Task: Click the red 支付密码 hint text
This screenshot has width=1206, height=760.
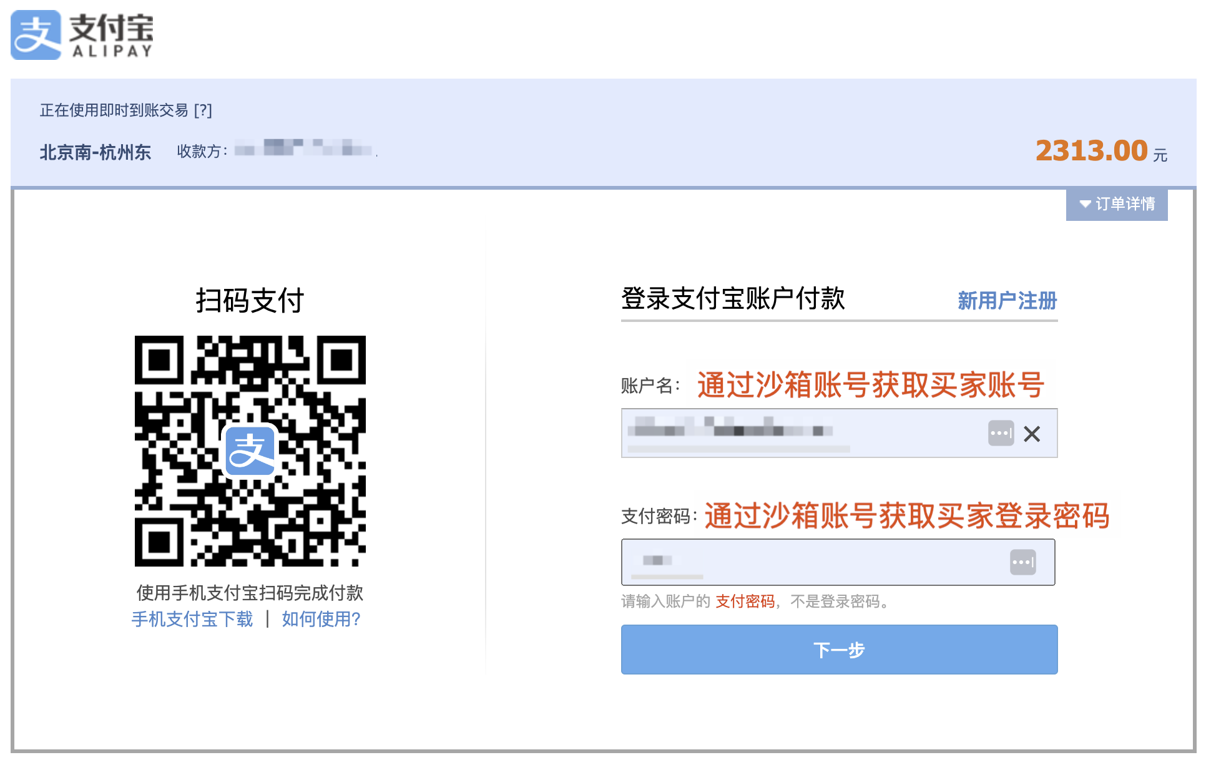Action: (x=745, y=602)
